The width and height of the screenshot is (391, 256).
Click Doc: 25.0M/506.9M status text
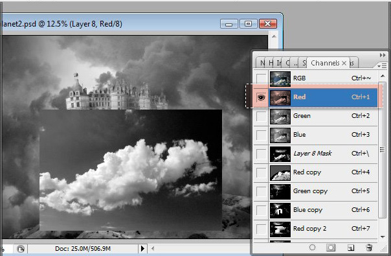click(x=83, y=248)
